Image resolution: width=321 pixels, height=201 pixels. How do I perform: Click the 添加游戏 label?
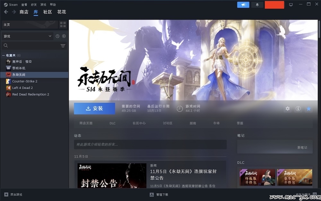click(16, 195)
